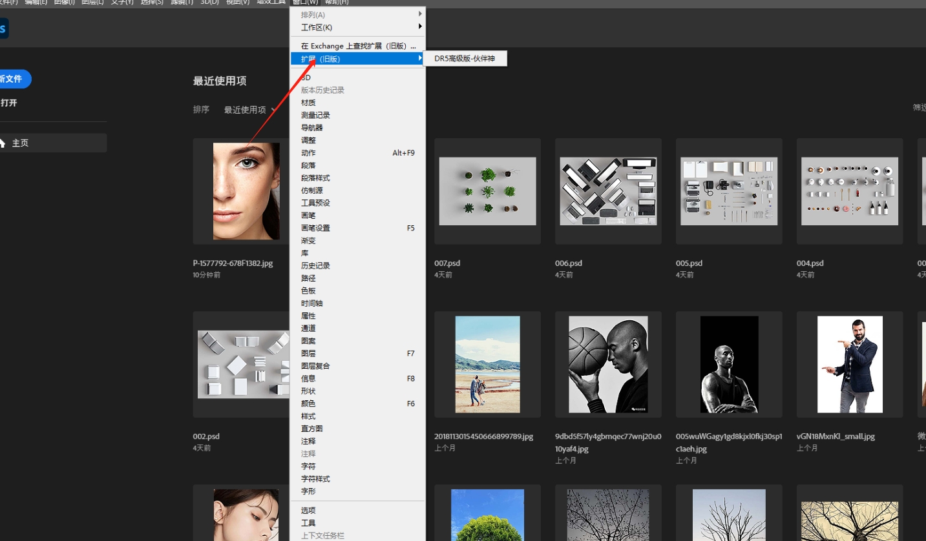
Task: Click the Photoshop logo at top left
Action: [x=3, y=28]
